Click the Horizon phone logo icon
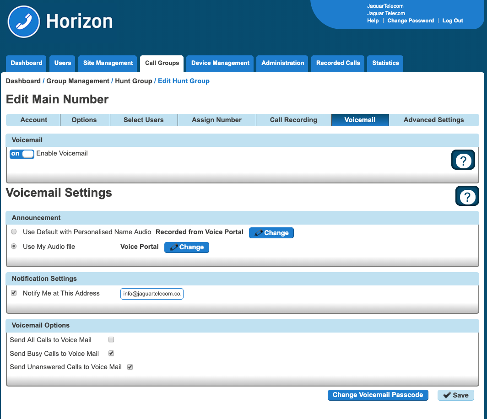This screenshot has width=487, height=419. [x=24, y=21]
